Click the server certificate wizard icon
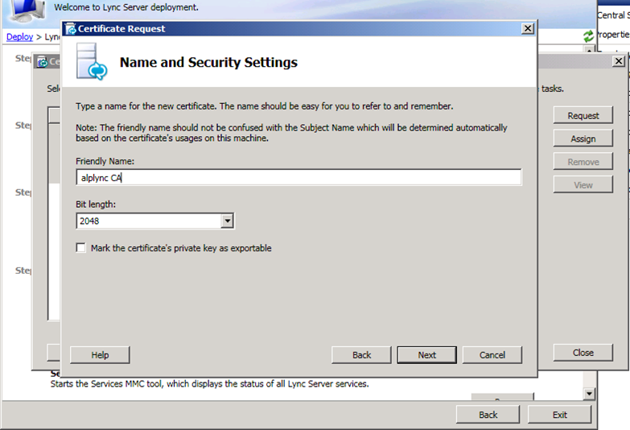Image resolution: width=630 pixels, height=430 pixels. 92,61
